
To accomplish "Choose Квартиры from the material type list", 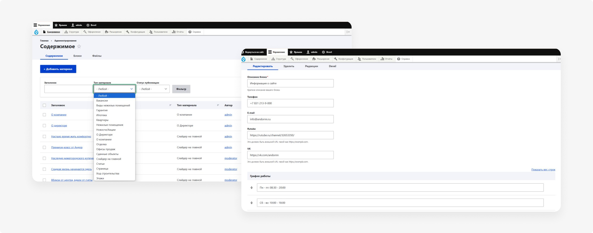I will (x=102, y=120).
